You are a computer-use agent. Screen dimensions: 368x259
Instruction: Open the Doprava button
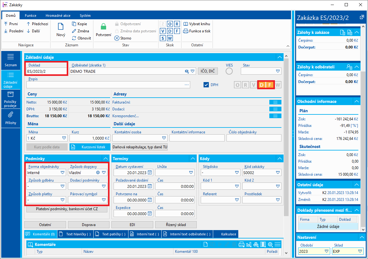89,225
